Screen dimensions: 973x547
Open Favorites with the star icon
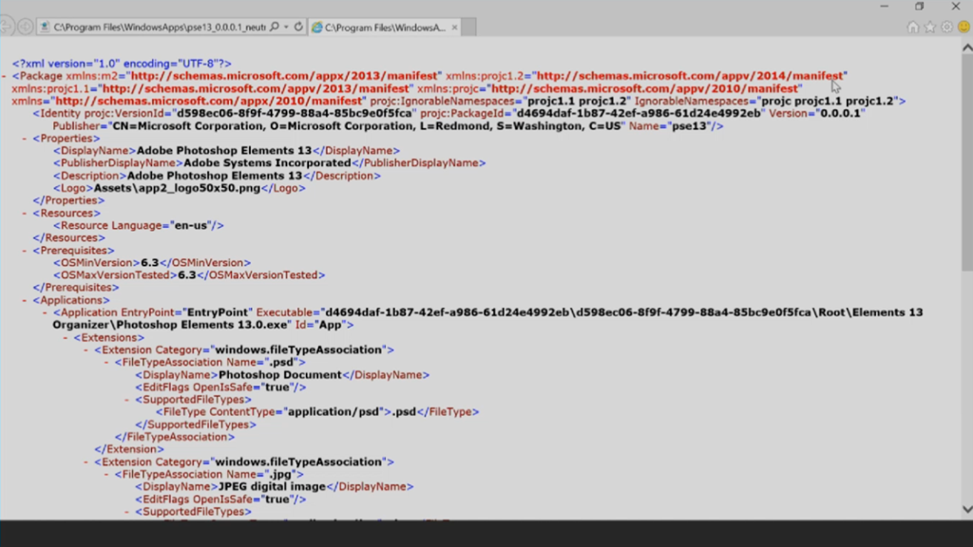click(x=929, y=27)
